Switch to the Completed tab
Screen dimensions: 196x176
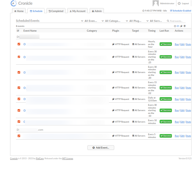point(56,11)
